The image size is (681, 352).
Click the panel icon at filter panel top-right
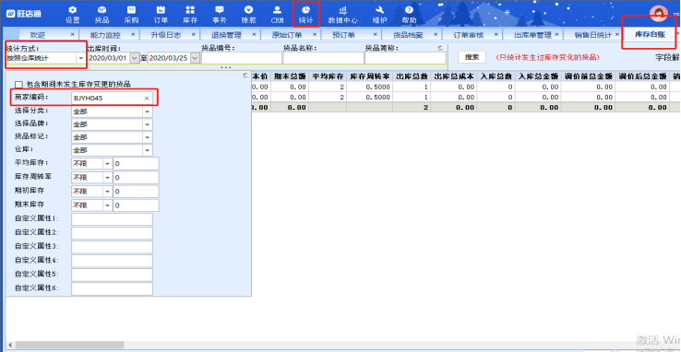click(x=245, y=76)
